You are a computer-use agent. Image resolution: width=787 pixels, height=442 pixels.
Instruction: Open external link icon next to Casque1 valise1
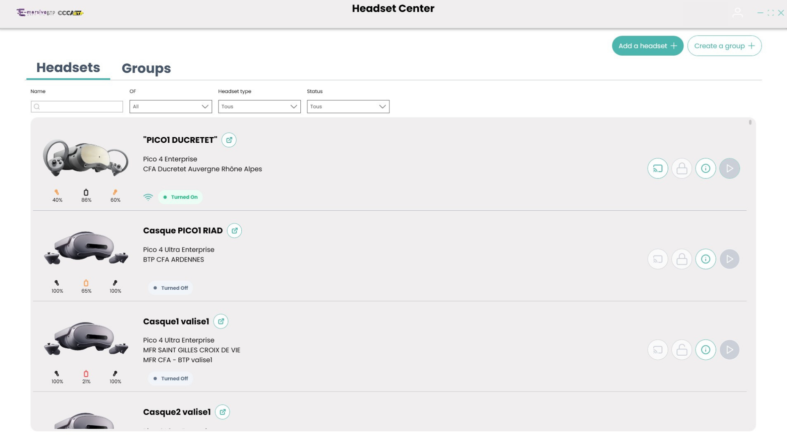point(221,321)
